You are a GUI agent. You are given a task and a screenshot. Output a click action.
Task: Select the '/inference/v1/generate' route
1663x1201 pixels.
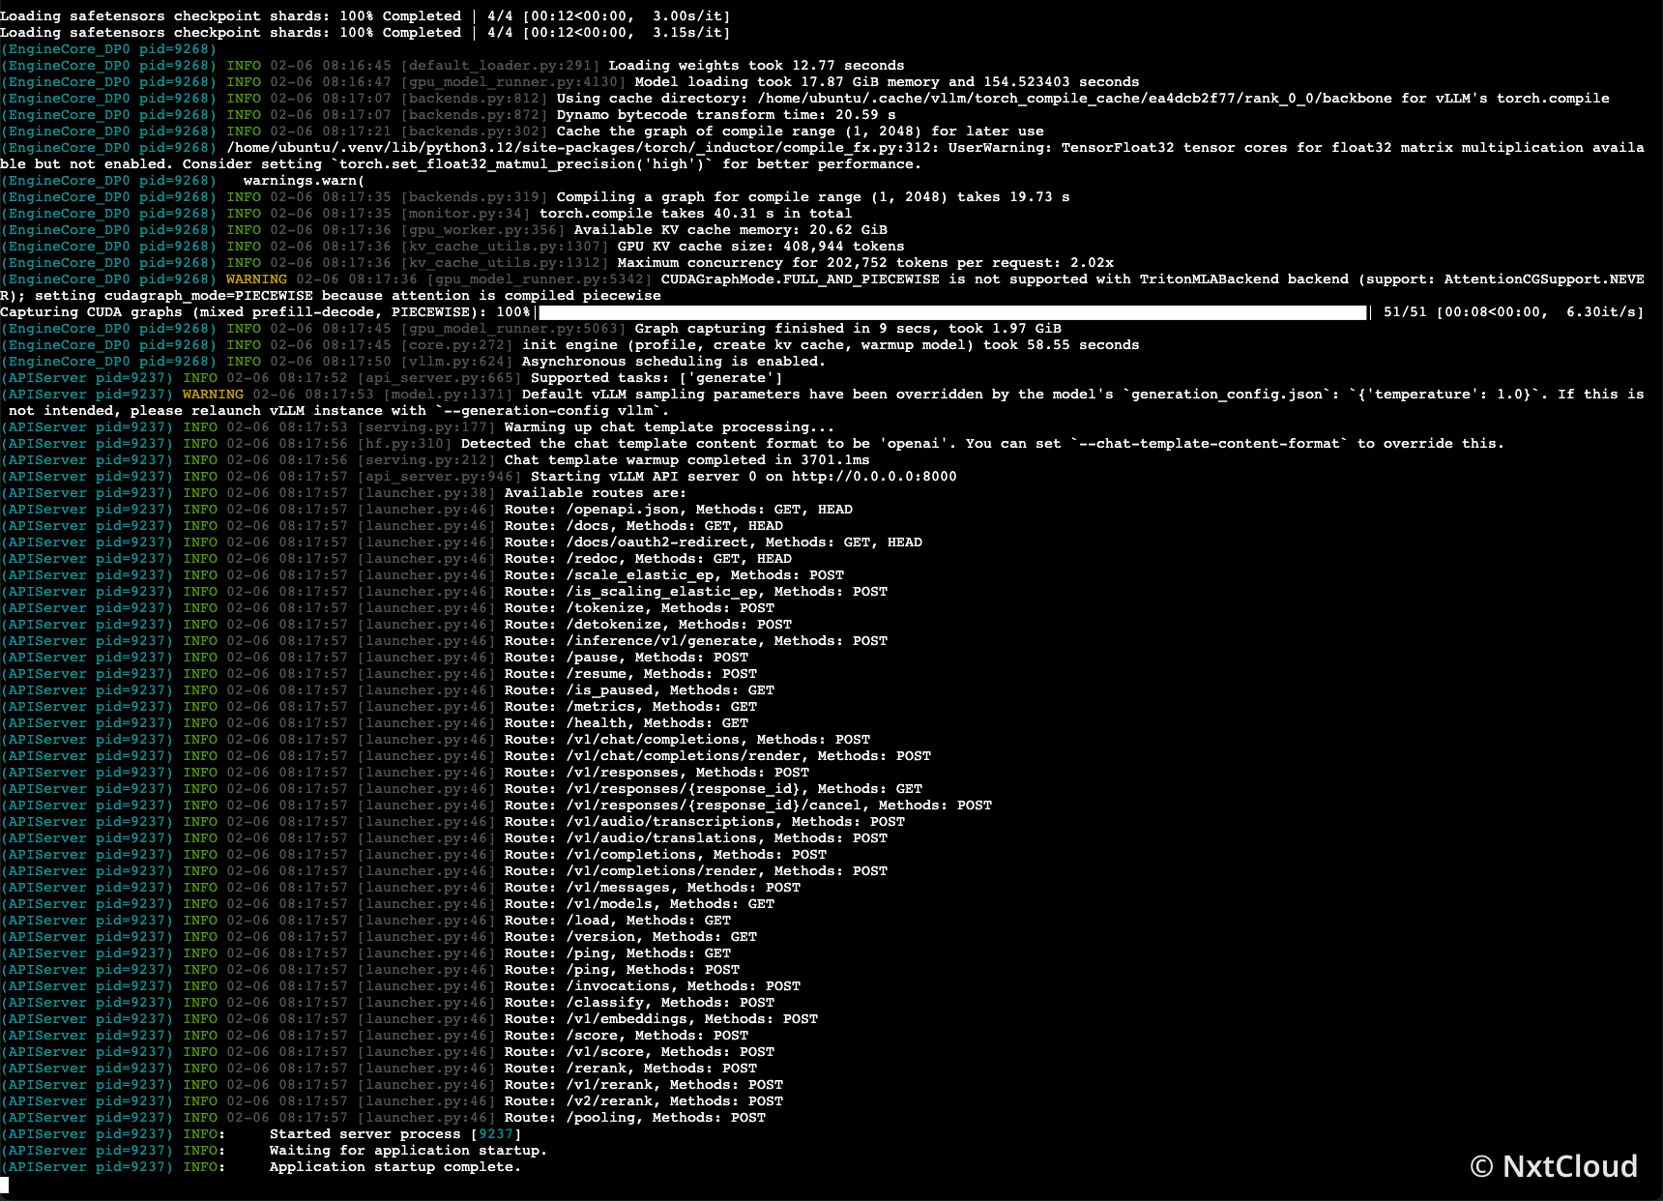[661, 641]
